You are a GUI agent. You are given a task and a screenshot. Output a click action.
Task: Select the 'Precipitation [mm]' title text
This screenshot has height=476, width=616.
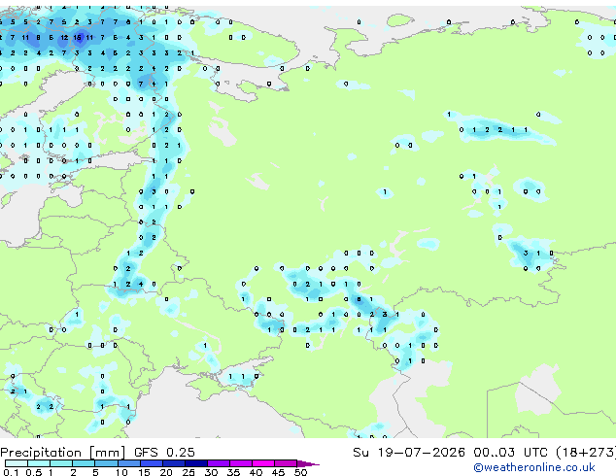click(63, 453)
